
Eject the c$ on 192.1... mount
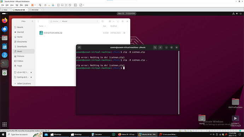point(31,72)
